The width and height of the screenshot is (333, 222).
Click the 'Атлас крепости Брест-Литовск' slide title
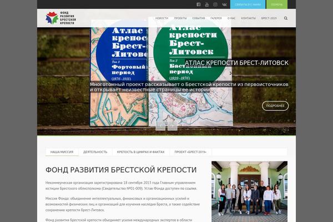pyautogui.click(x=236, y=63)
